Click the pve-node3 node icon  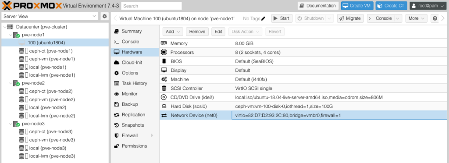pos(17,124)
